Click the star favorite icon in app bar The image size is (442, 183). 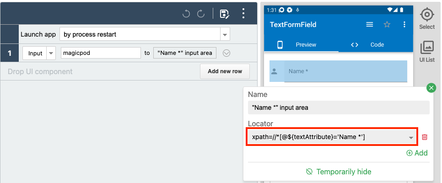[x=387, y=25]
